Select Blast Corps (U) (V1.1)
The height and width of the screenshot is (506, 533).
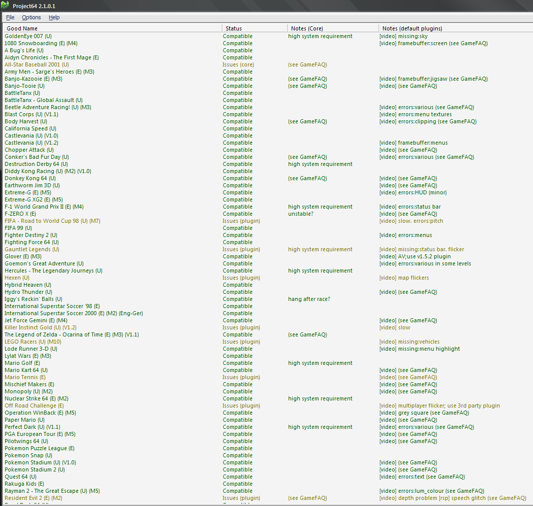click(x=31, y=114)
